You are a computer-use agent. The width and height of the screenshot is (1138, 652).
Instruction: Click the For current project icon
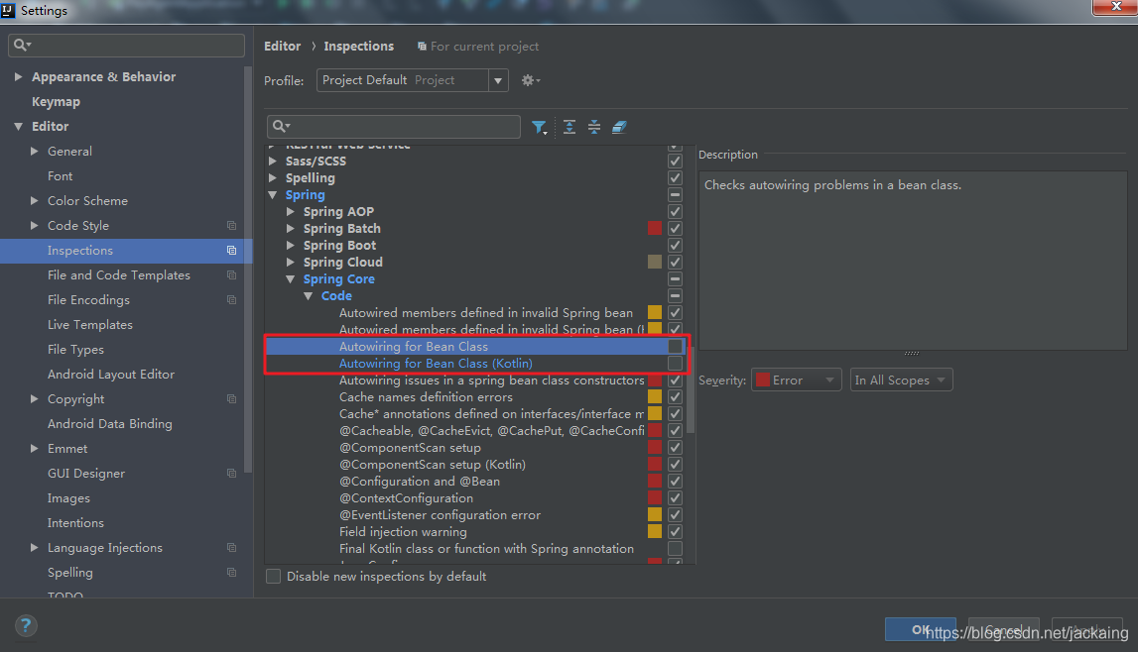point(422,47)
